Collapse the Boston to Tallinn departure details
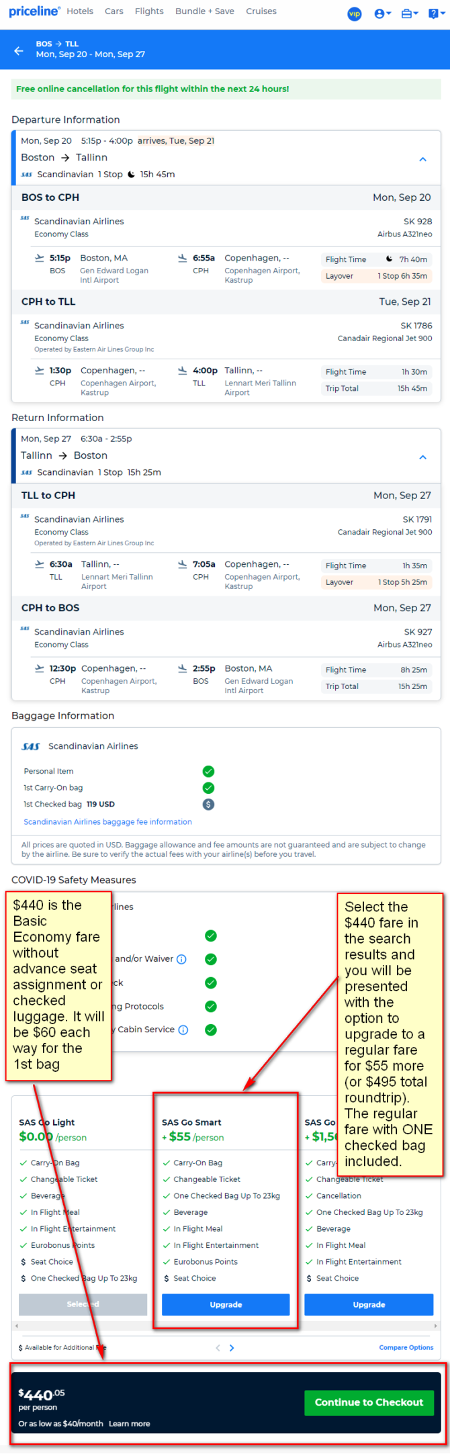 422,159
